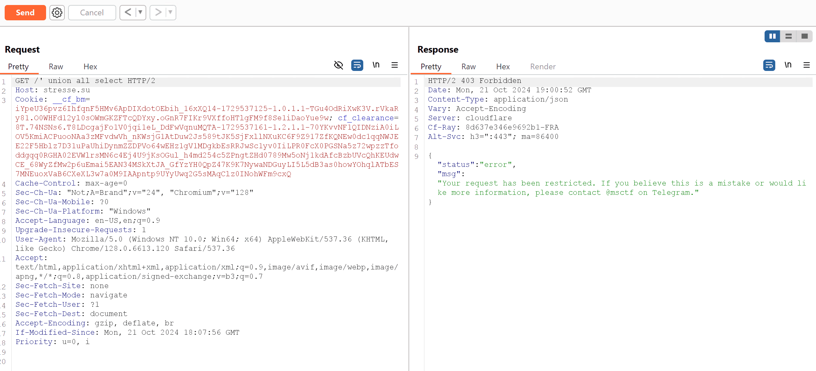Go forward to next request in history

point(158,13)
